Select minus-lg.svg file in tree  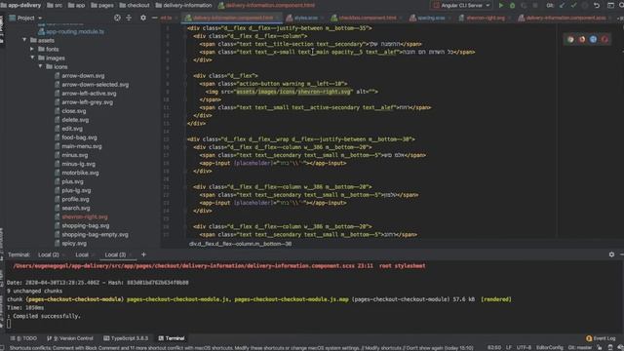click(x=78, y=164)
